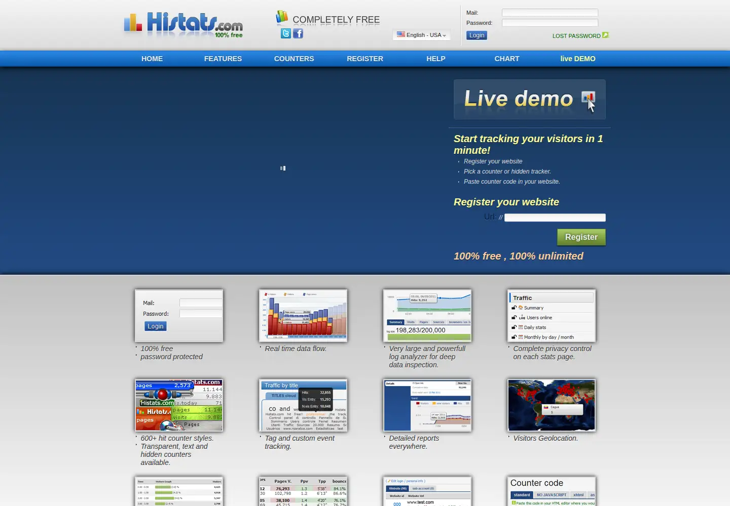Focus the website Url input field
730x506 pixels.
555,218
